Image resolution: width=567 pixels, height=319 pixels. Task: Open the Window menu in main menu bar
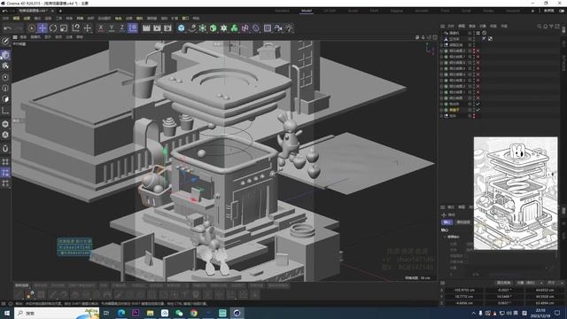[x=185, y=18]
